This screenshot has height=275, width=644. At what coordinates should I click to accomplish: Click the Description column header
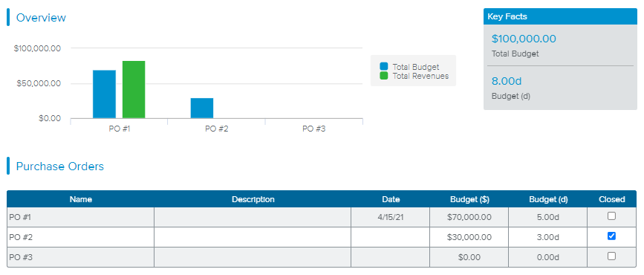click(x=253, y=199)
